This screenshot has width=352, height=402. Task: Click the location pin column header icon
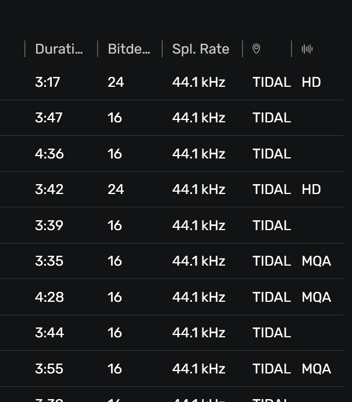256,49
